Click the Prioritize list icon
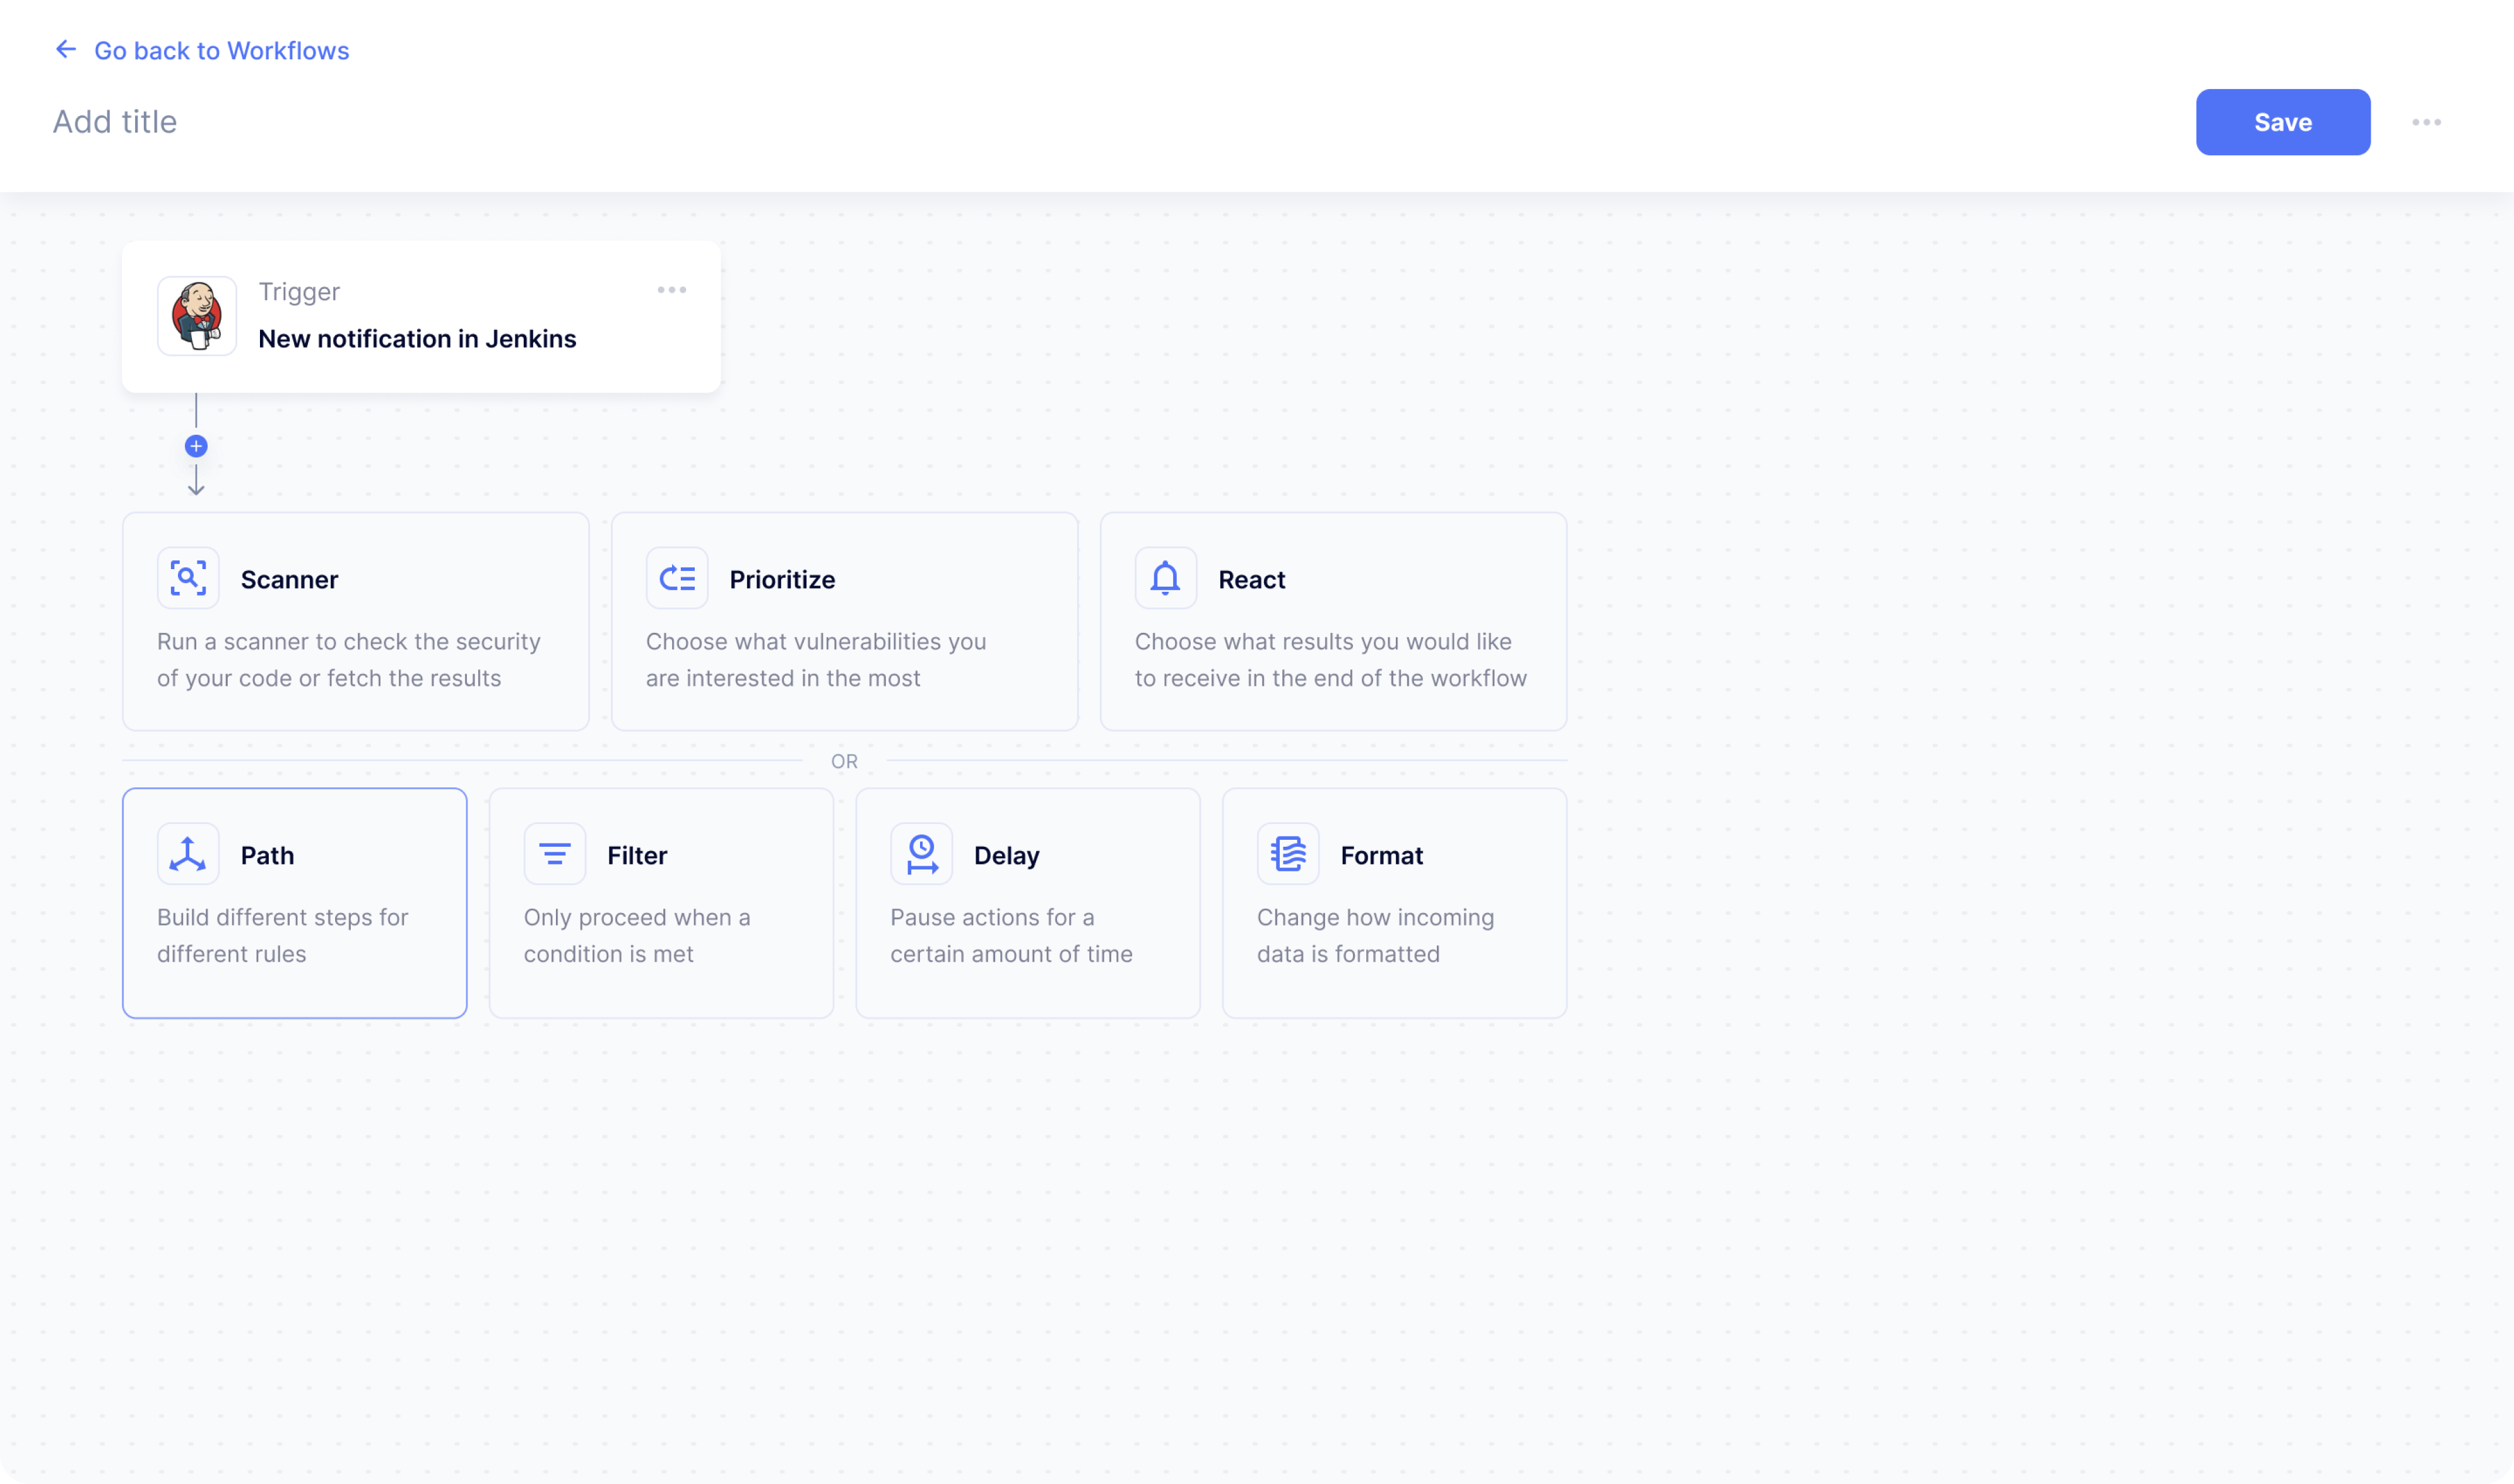 coord(676,577)
